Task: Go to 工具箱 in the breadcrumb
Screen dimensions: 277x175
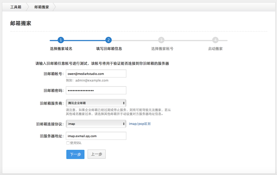Action: (16, 7)
